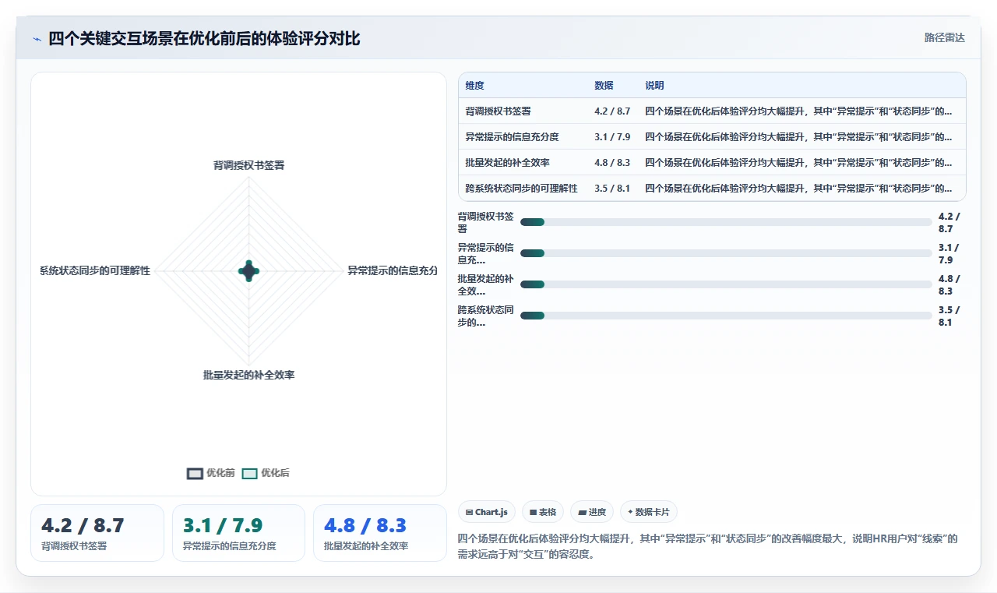Click radar axis label 批量发起的补全效率

click(249, 375)
